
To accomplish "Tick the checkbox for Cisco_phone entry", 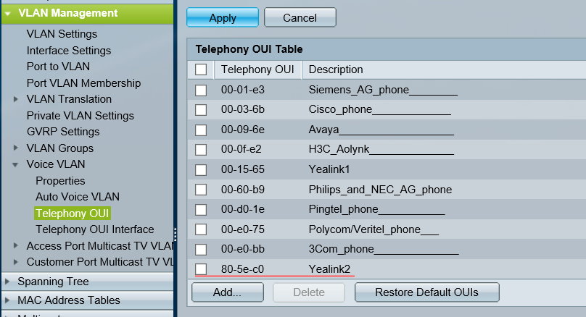I will [x=201, y=109].
